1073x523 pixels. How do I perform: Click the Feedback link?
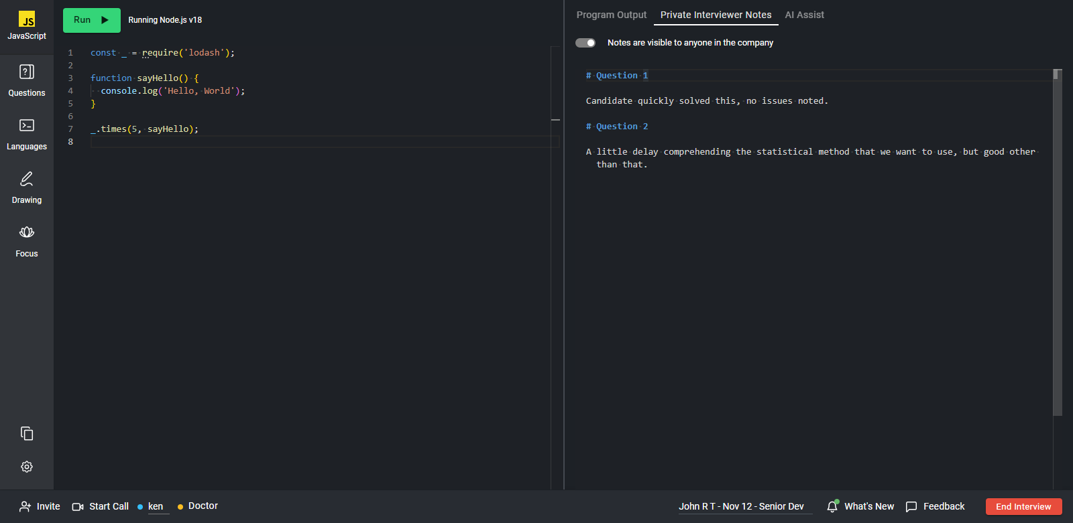pyautogui.click(x=935, y=506)
